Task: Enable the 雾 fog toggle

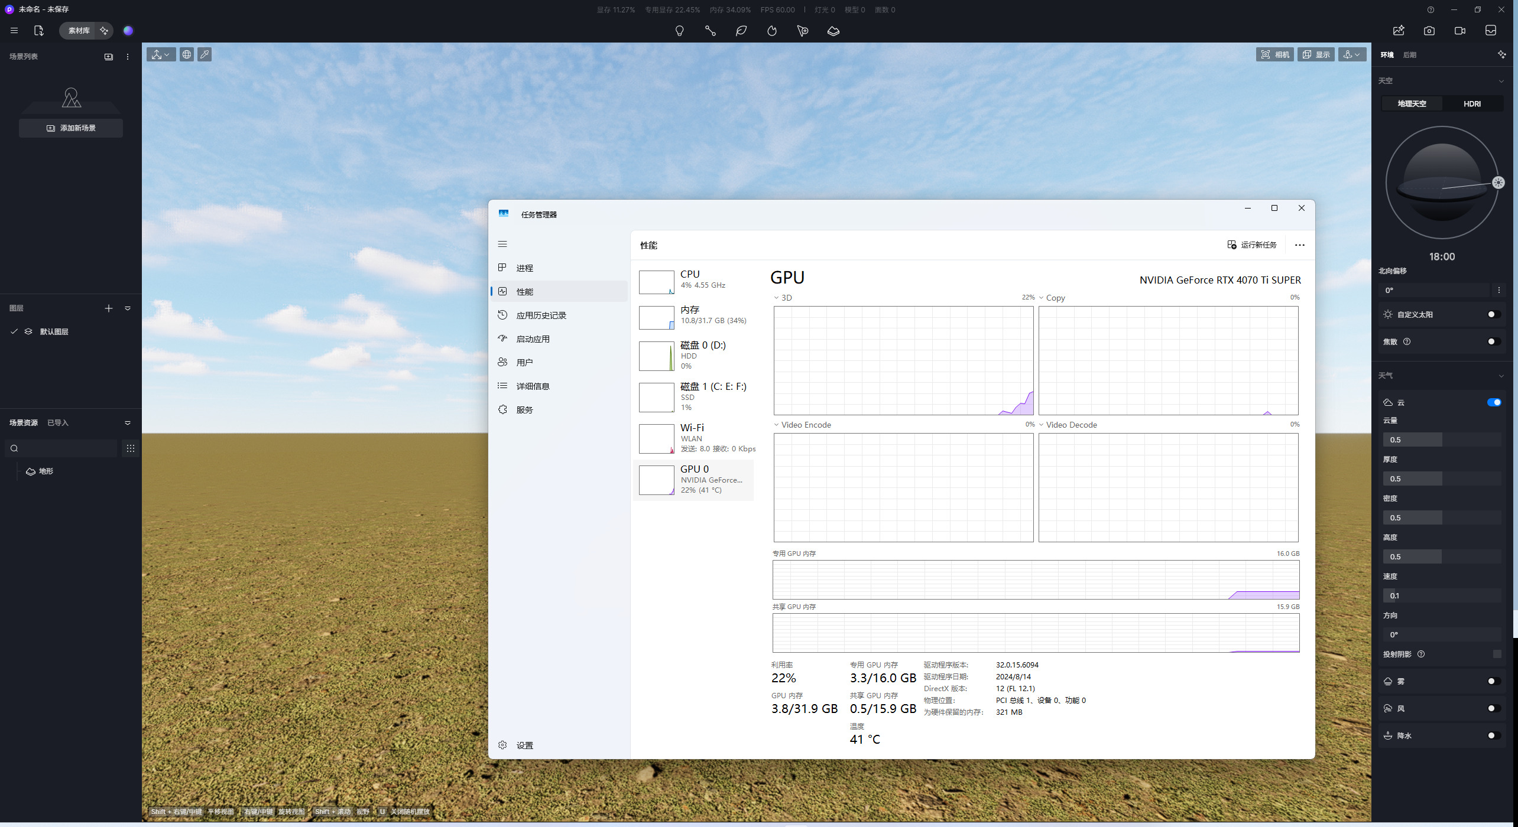Action: [1494, 681]
